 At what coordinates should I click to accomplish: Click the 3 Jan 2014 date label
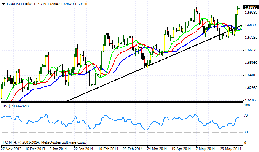[58, 149]
